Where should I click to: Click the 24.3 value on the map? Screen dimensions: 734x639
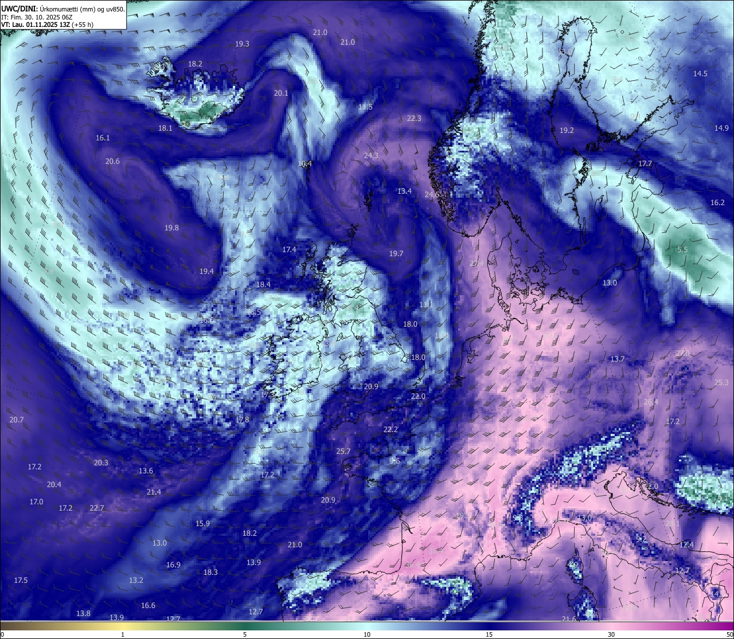pos(371,156)
